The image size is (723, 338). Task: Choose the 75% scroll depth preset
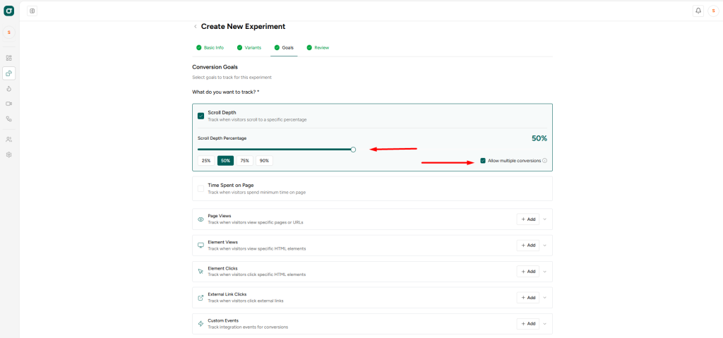pos(245,161)
